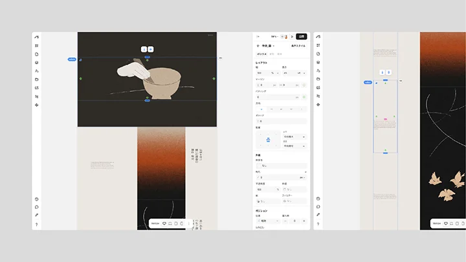Open the Layers icon in left window sidebar
466x262 pixels.
coord(36,63)
